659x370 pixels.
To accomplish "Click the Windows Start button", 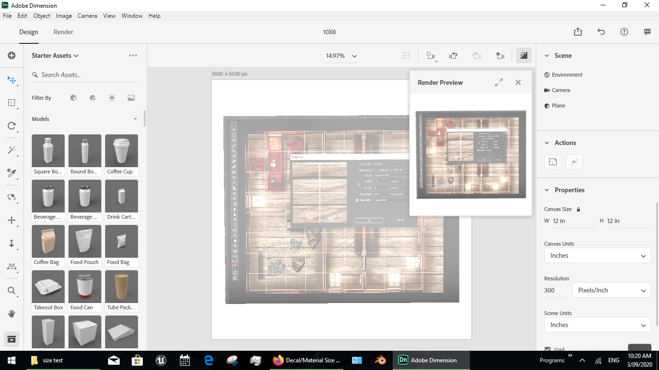I will click(x=11, y=360).
